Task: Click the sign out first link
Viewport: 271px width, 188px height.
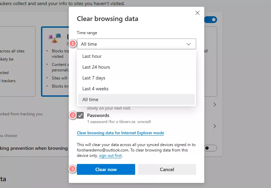Action: tap(110, 156)
